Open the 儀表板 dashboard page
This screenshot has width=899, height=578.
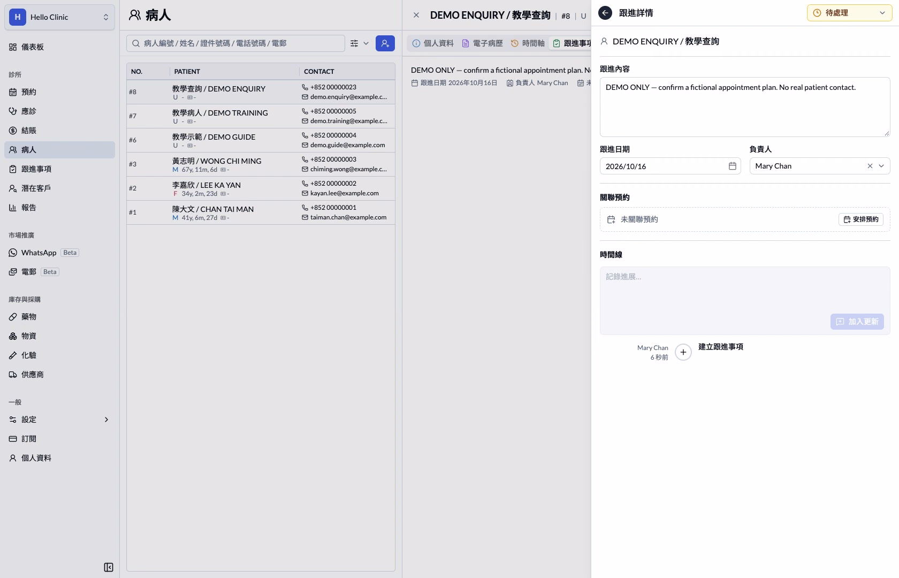point(59,47)
